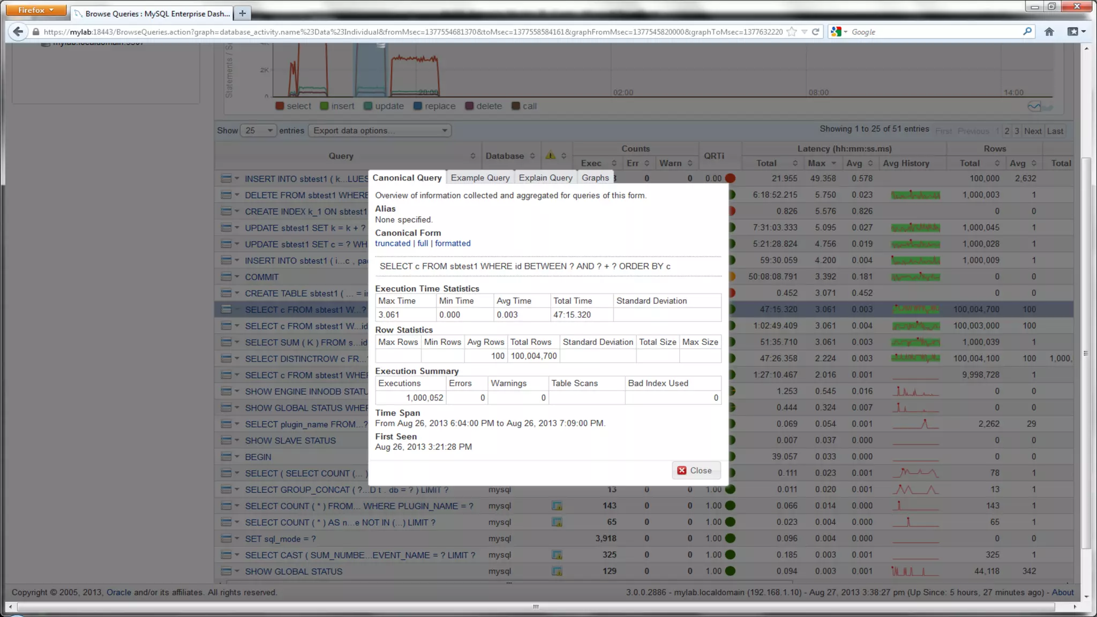The height and width of the screenshot is (617, 1097).
Task: Expand row menu arrow for SHOW ENGINE INNODB
Action: click(237, 391)
